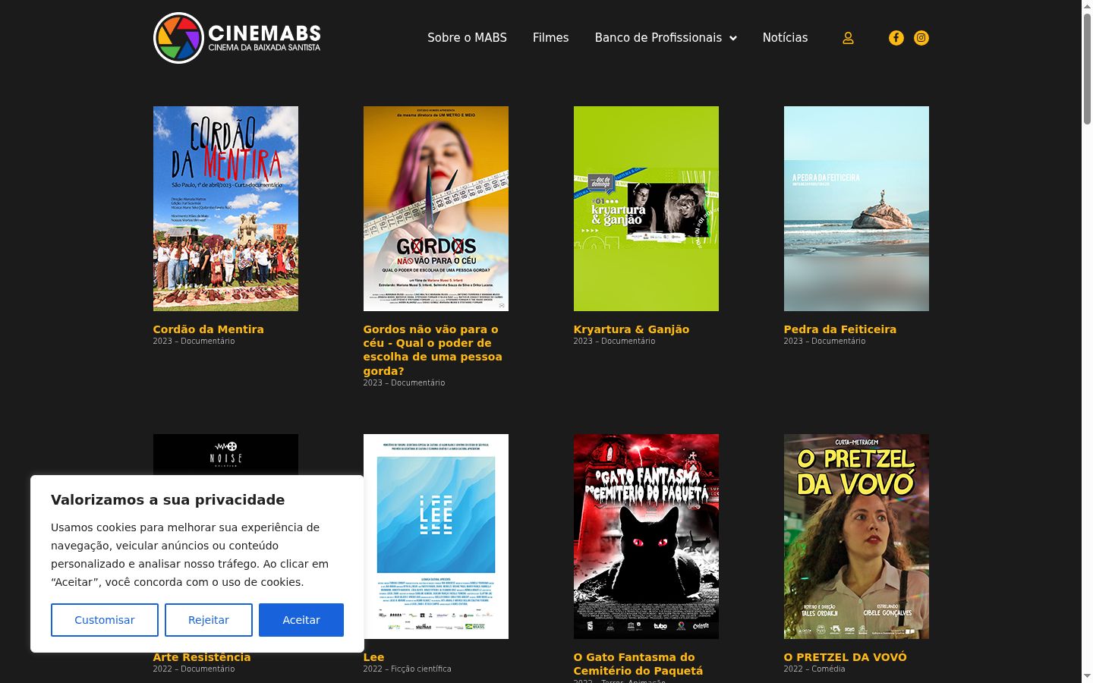Visit the Facebook page icon
Image resolution: width=1093 pixels, height=683 pixels.
(896, 38)
